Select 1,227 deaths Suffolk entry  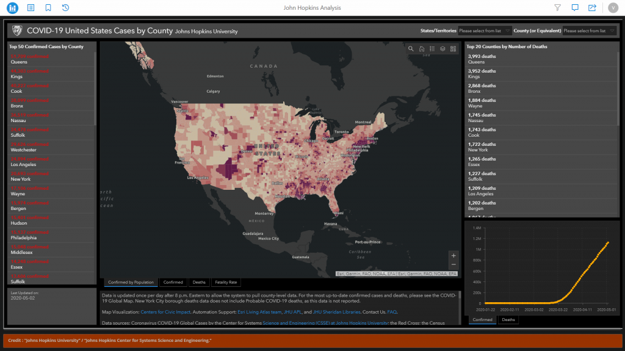tap(541, 176)
